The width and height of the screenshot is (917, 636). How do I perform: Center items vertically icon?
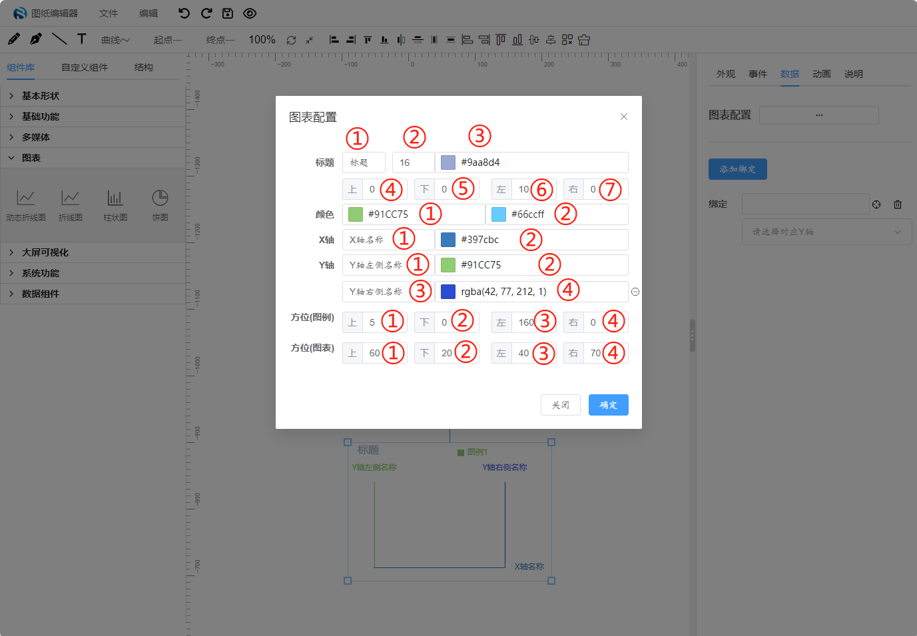point(418,40)
